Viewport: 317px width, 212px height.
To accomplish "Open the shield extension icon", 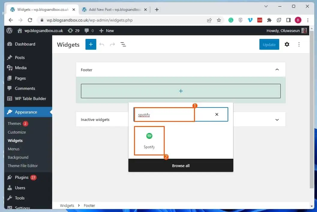I will pos(241,20).
